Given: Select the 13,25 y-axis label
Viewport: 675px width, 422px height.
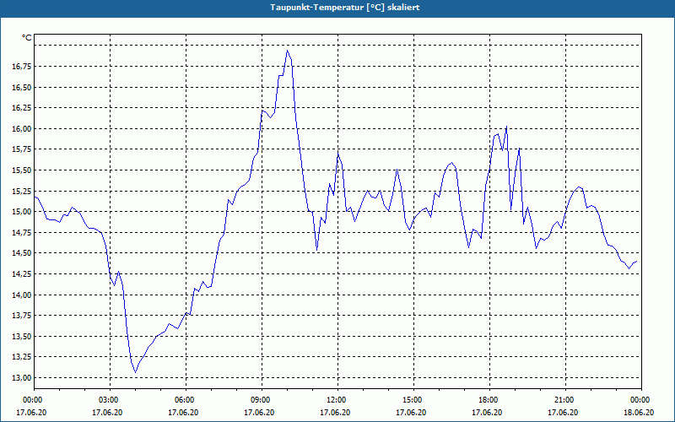Looking at the screenshot, I should tap(20, 357).
